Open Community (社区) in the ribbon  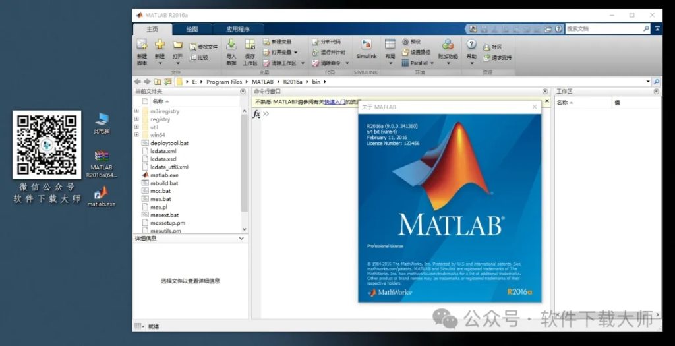492,47
